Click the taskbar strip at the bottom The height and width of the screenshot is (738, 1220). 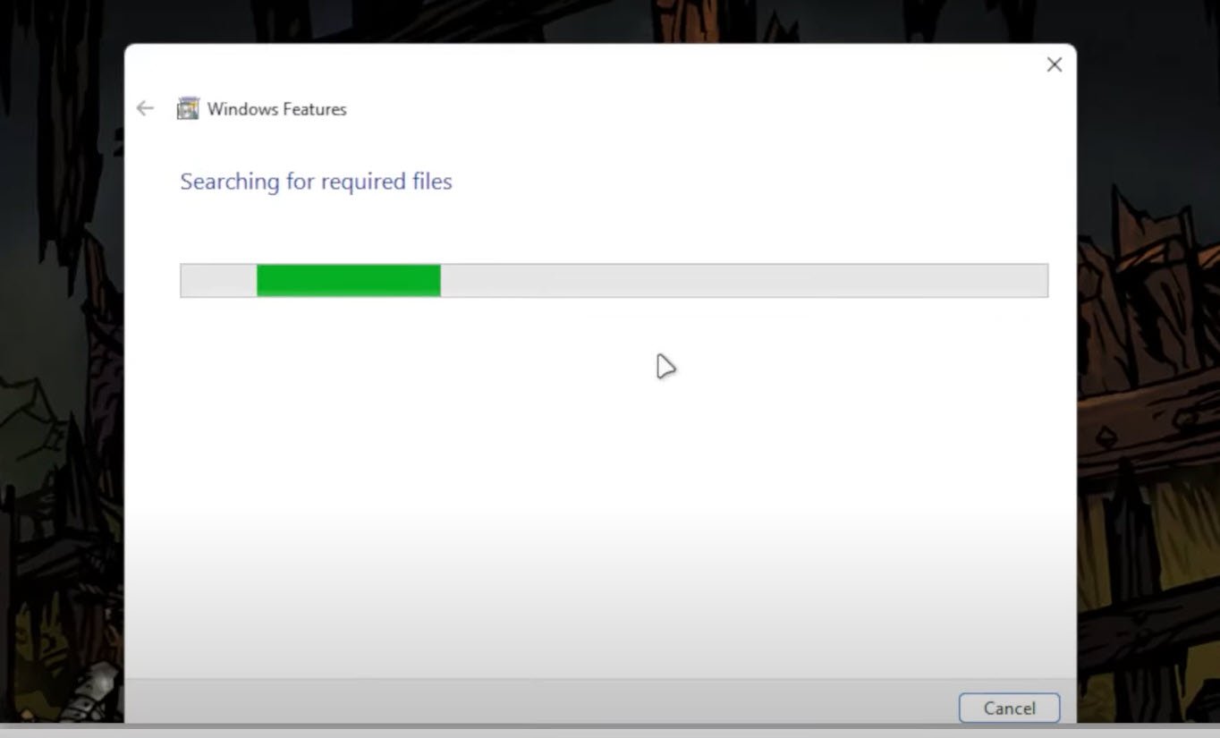pyautogui.click(x=610, y=734)
